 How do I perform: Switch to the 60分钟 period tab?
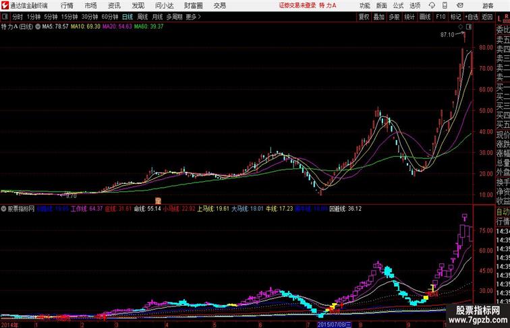point(110,17)
